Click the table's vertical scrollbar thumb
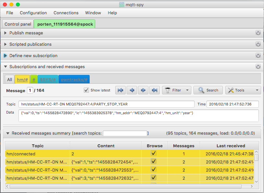Viewport: 264px width, 193px height. (x=256, y=158)
